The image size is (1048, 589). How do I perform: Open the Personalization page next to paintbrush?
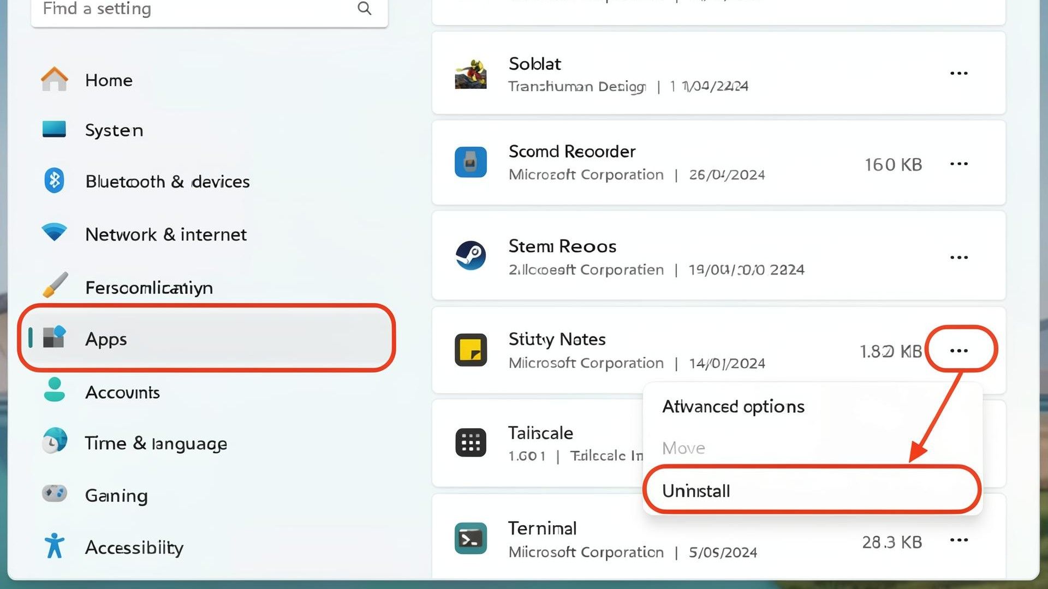[149, 287]
